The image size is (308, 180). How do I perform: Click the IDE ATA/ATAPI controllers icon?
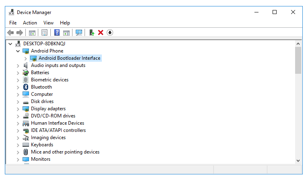point(26,131)
